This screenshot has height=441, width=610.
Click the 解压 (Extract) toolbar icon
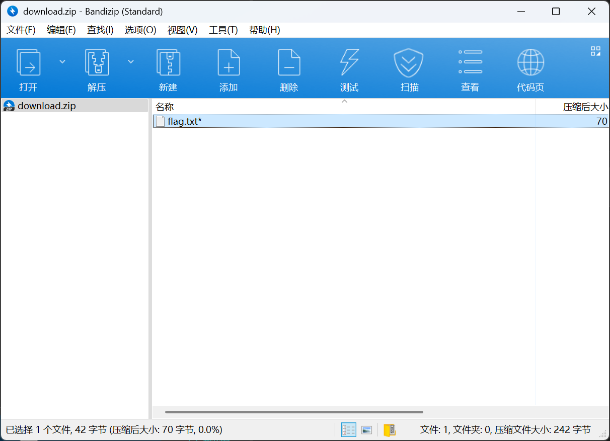click(x=97, y=62)
